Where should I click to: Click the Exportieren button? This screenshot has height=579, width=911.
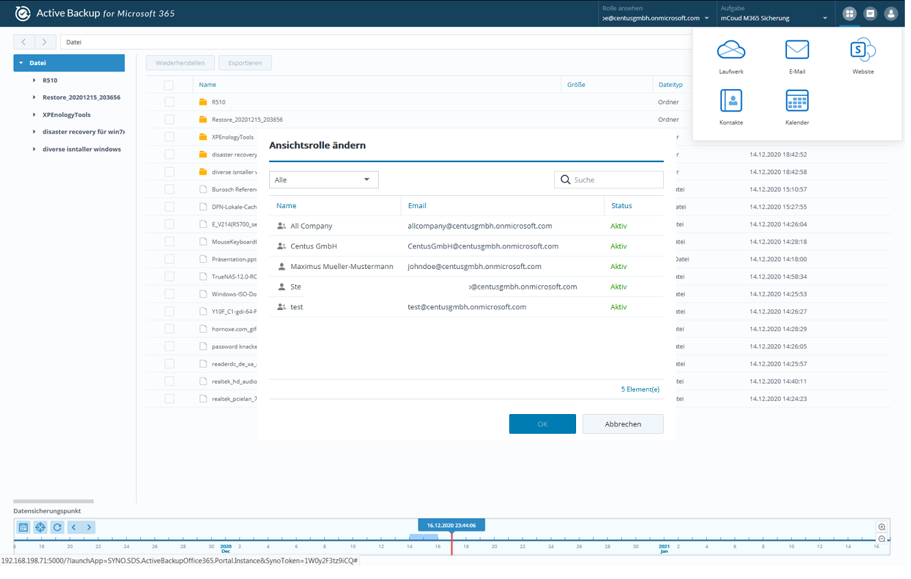point(245,63)
